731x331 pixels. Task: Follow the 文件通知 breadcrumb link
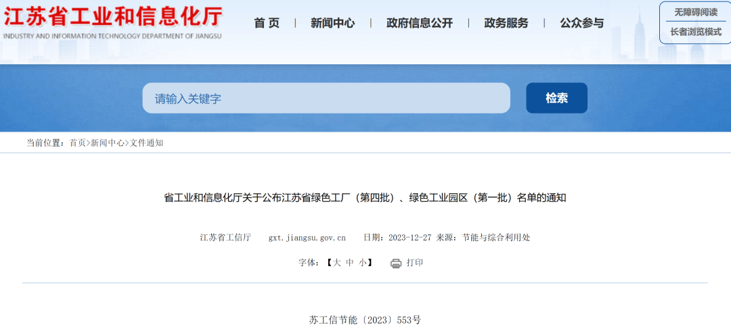click(x=146, y=143)
